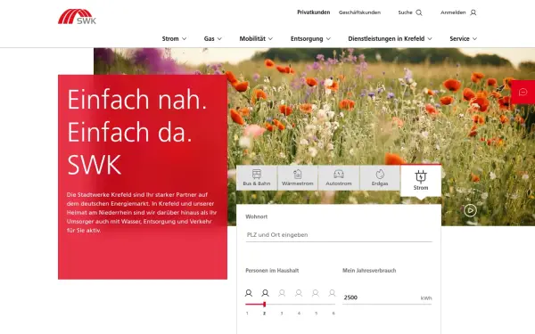Open the red chat bubble widget
This screenshot has height=334, width=535.
pyautogui.click(x=523, y=93)
